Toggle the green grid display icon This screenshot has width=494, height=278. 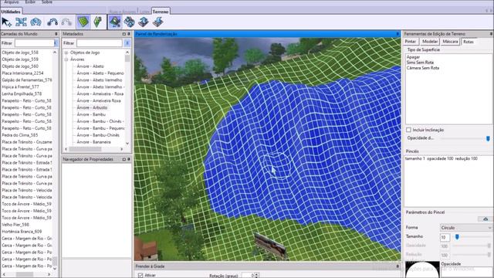point(83,22)
